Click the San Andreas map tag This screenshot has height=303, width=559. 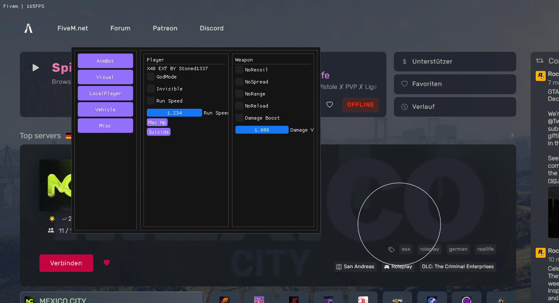click(x=355, y=266)
